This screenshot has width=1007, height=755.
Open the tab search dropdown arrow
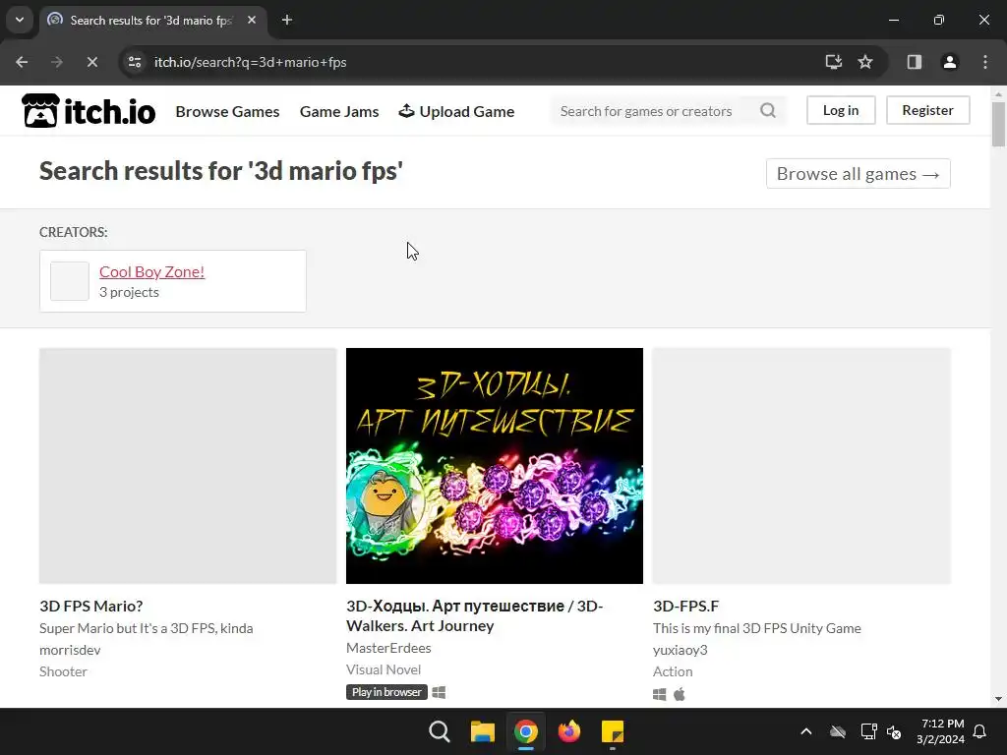click(20, 20)
